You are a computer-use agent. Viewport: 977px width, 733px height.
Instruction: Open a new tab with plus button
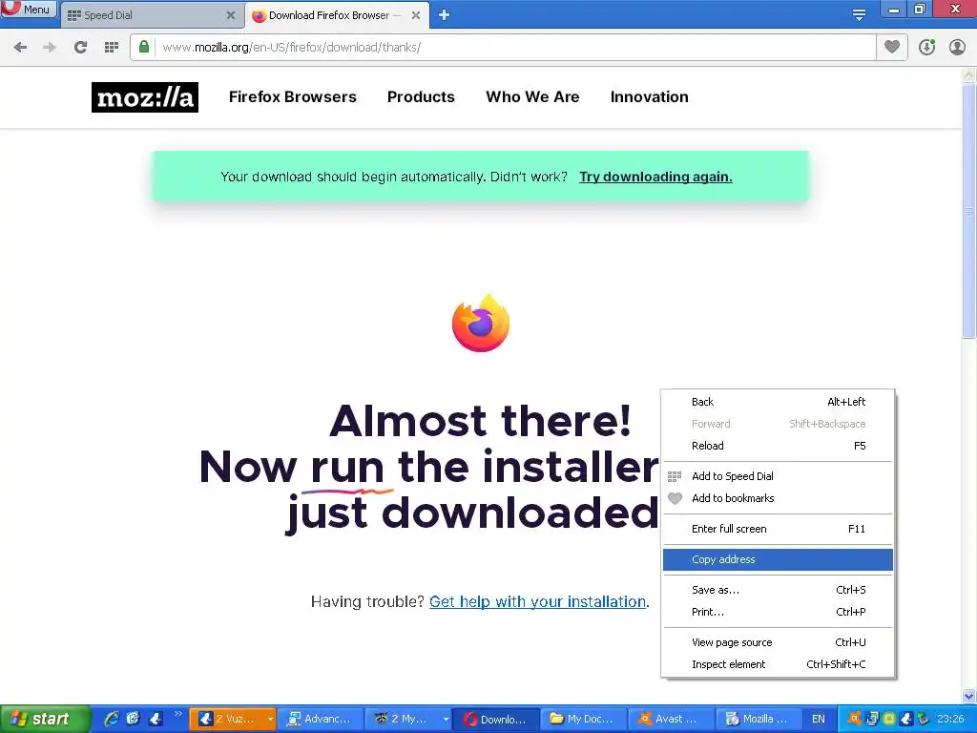pos(444,15)
